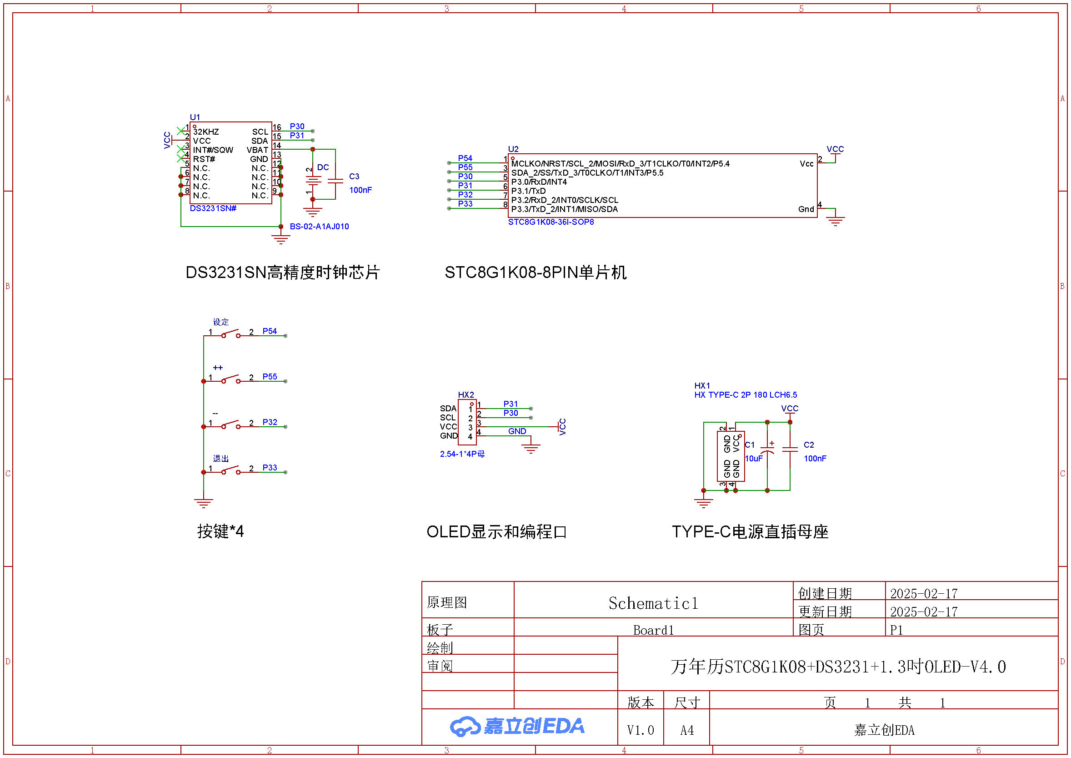Select HX TYPE-C 2P 180 LCH6.5 text
Screen dimensions: 1071x758
point(746,395)
